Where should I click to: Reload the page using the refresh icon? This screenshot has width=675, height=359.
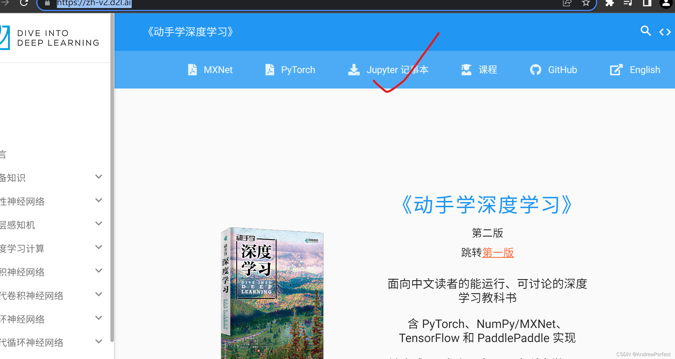[24, 4]
